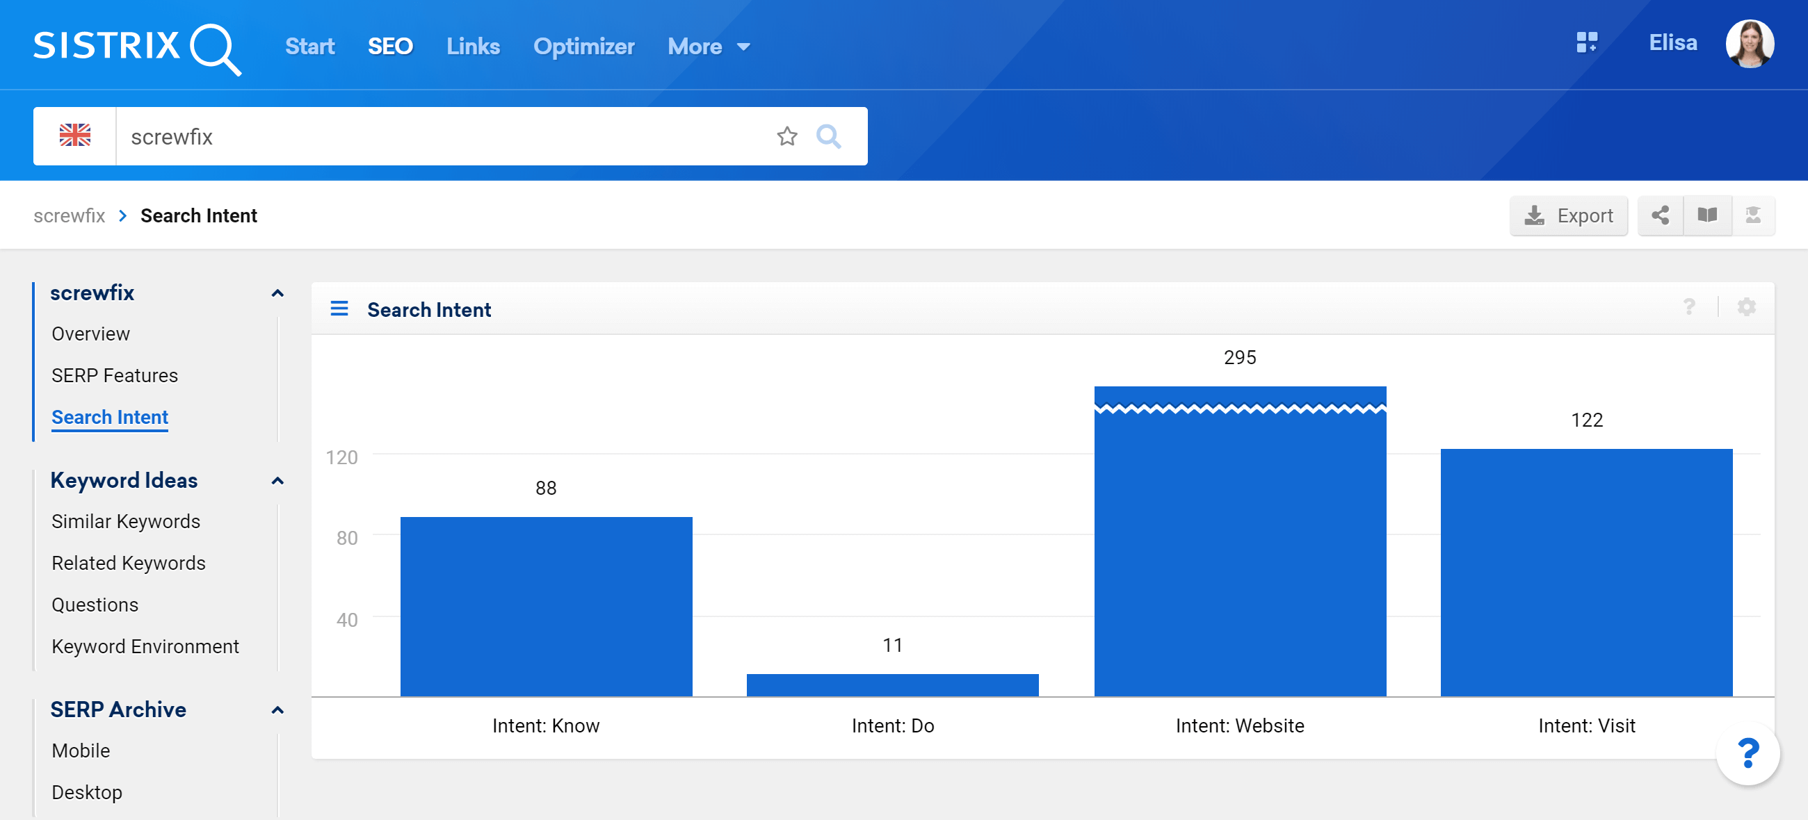Click the Export button
Viewport: 1808px width, 820px height.
1569,215
